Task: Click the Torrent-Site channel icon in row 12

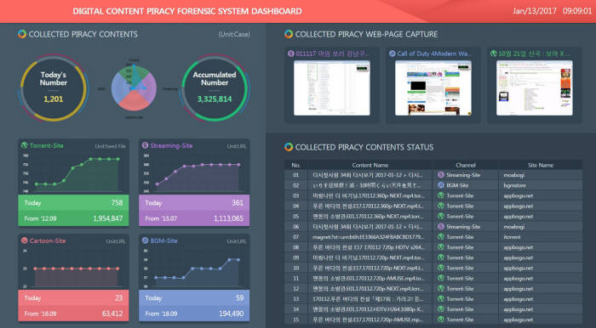Action: point(441,289)
